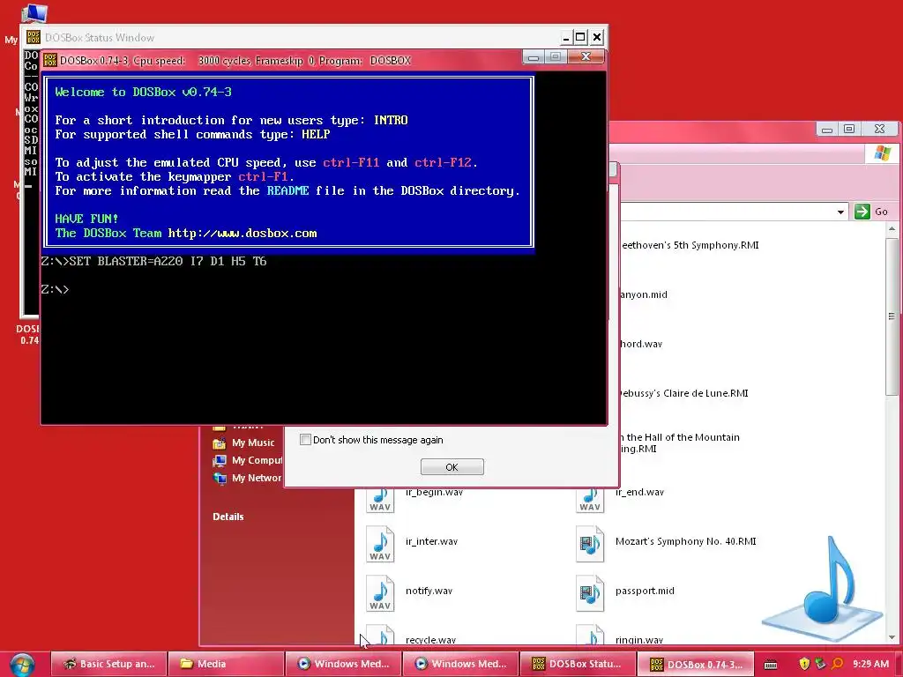Switch to Media folder taskbar button

pyautogui.click(x=226, y=664)
